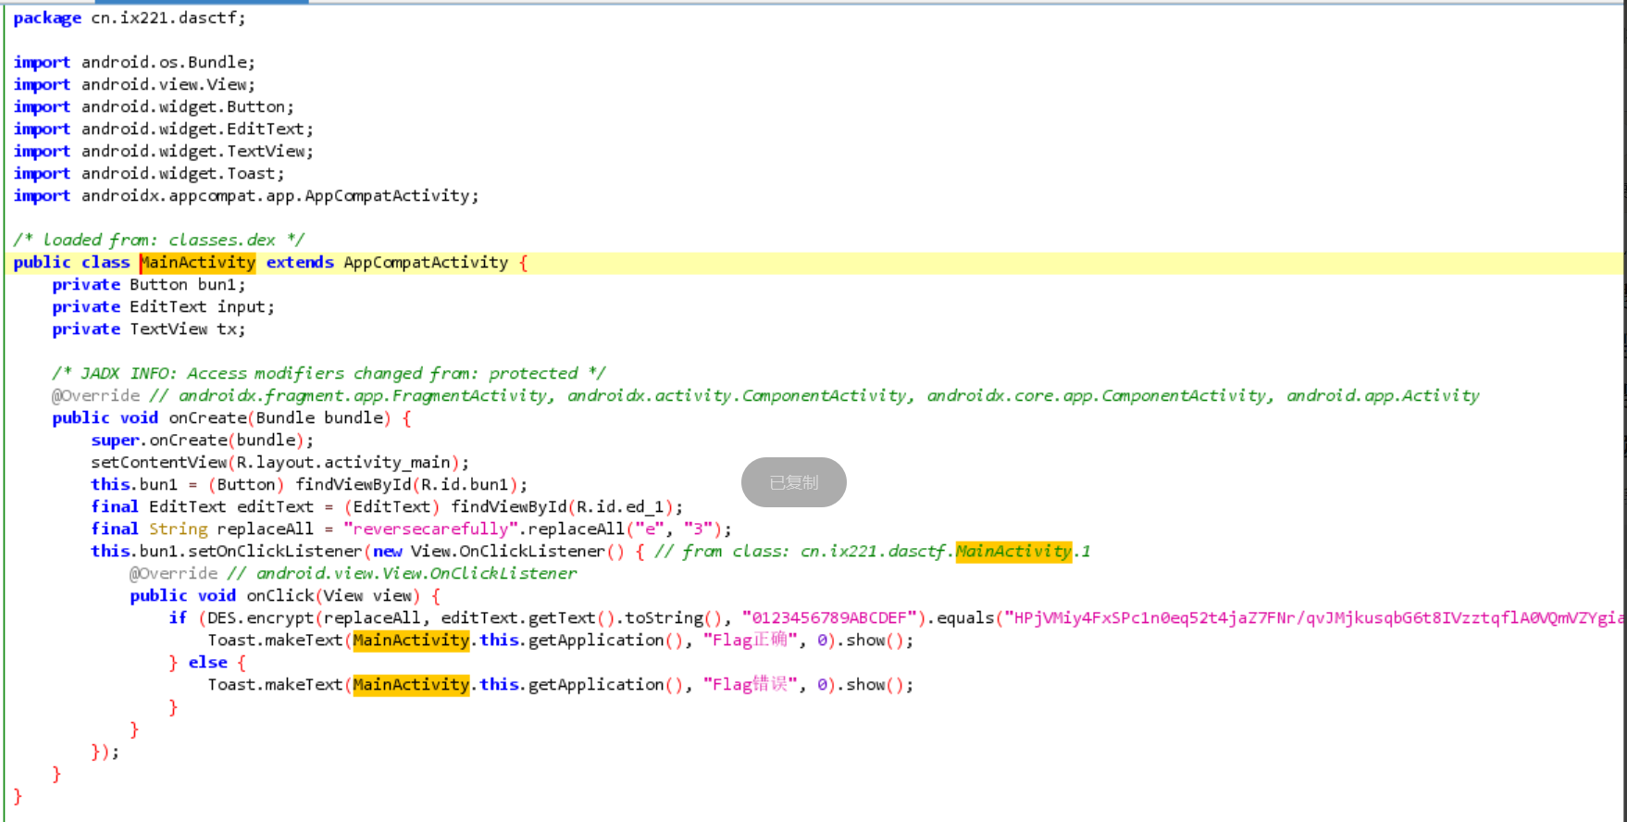Click the "reversecarefully" string literal

pyautogui.click(x=431, y=529)
